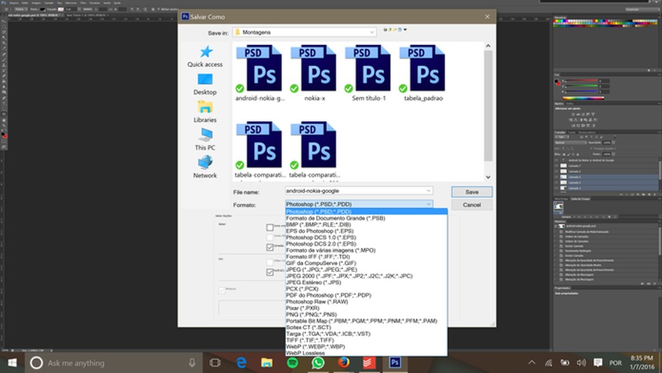The image size is (662, 373).
Task: Switch to the Linha do Tempo panel tab
Action: tap(580, 199)
